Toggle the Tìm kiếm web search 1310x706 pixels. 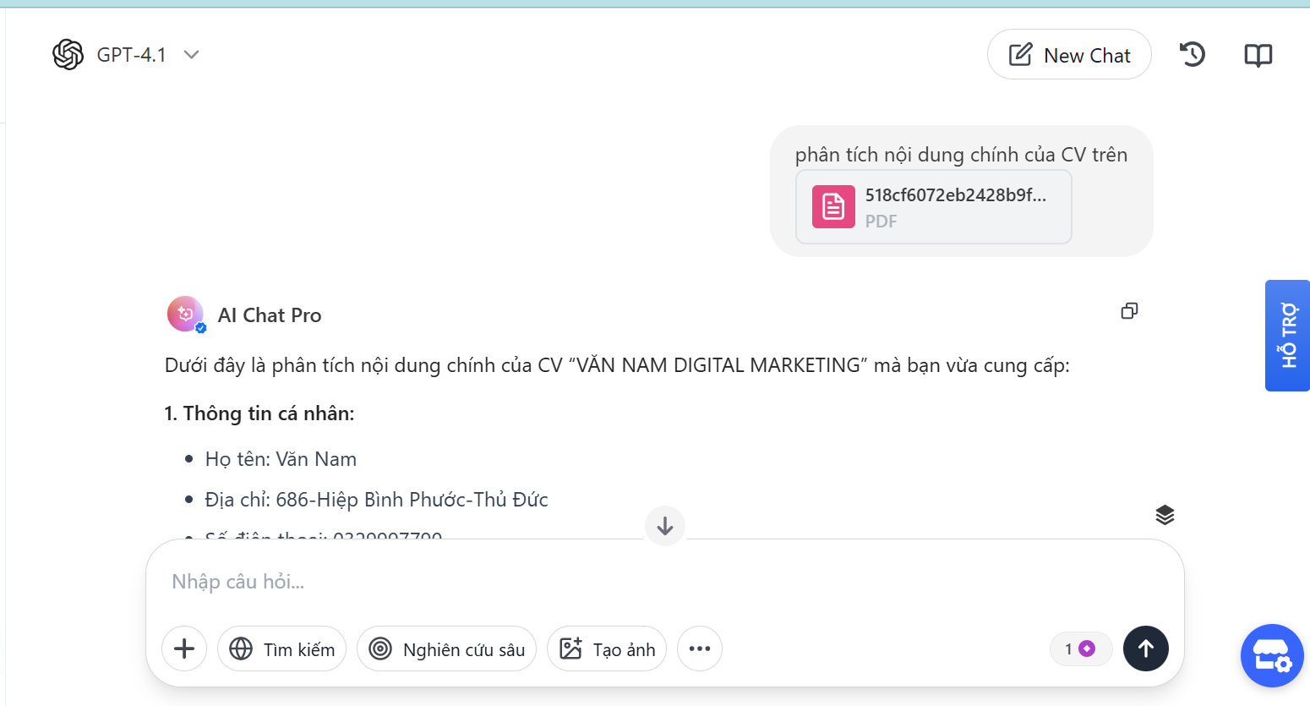pyautogui.click(x=281, y=649)
